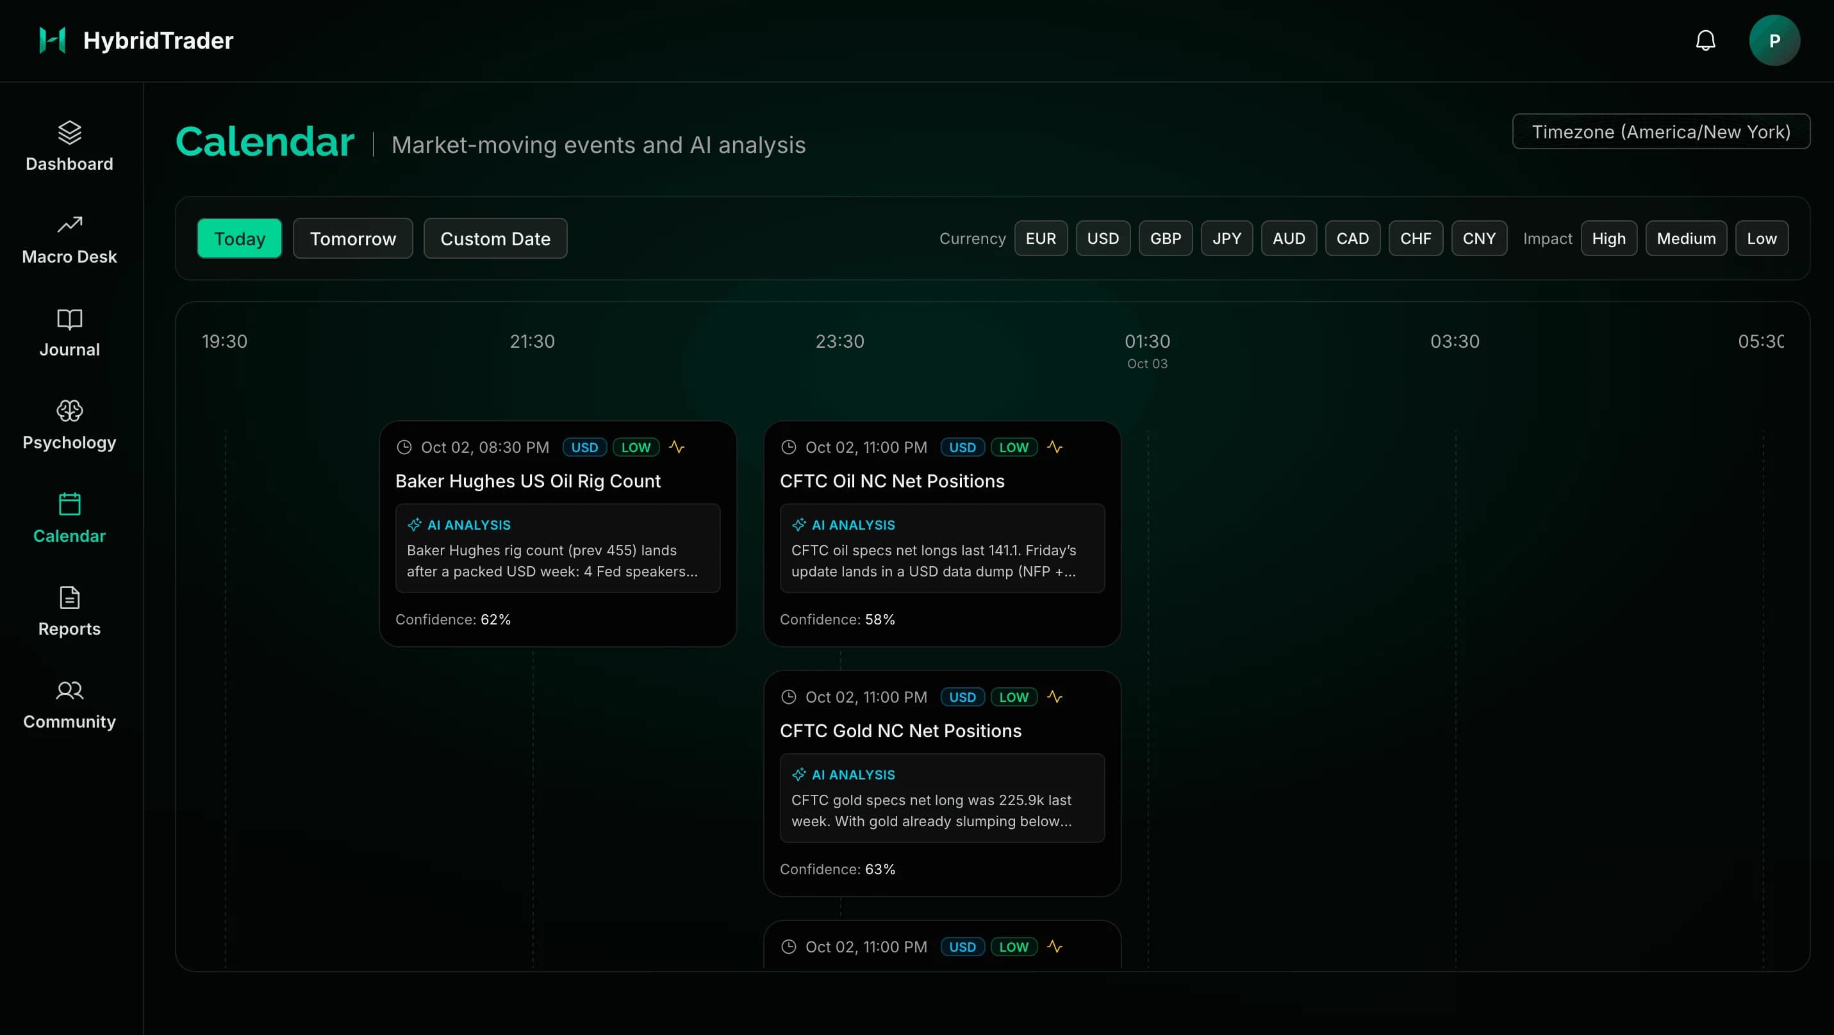Screen dimensions: 1834x1035
Task: Filter by High impact
Action: [1608, 238]
